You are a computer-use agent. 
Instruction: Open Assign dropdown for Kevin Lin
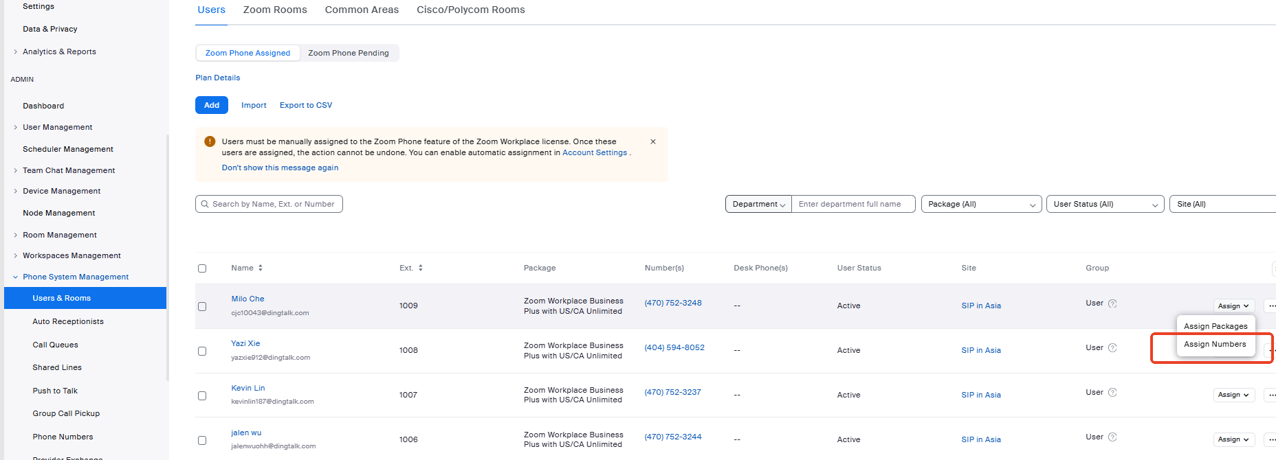[1234, 395]
